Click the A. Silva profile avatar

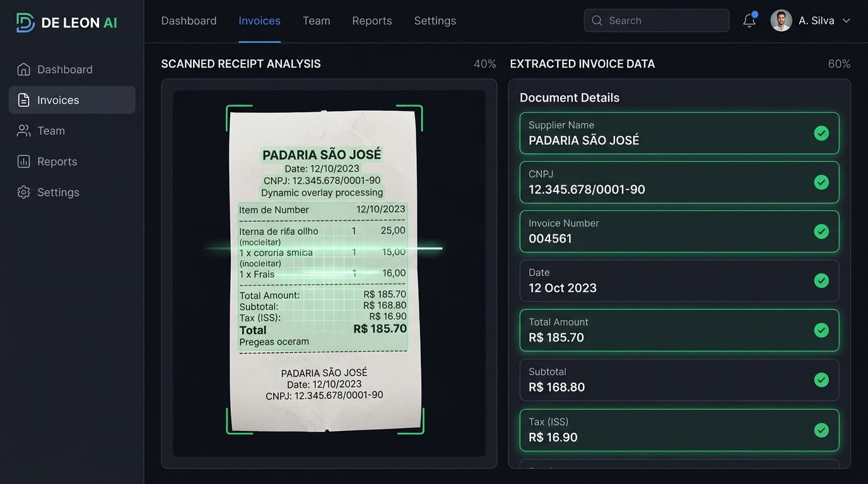coord(781,21)
